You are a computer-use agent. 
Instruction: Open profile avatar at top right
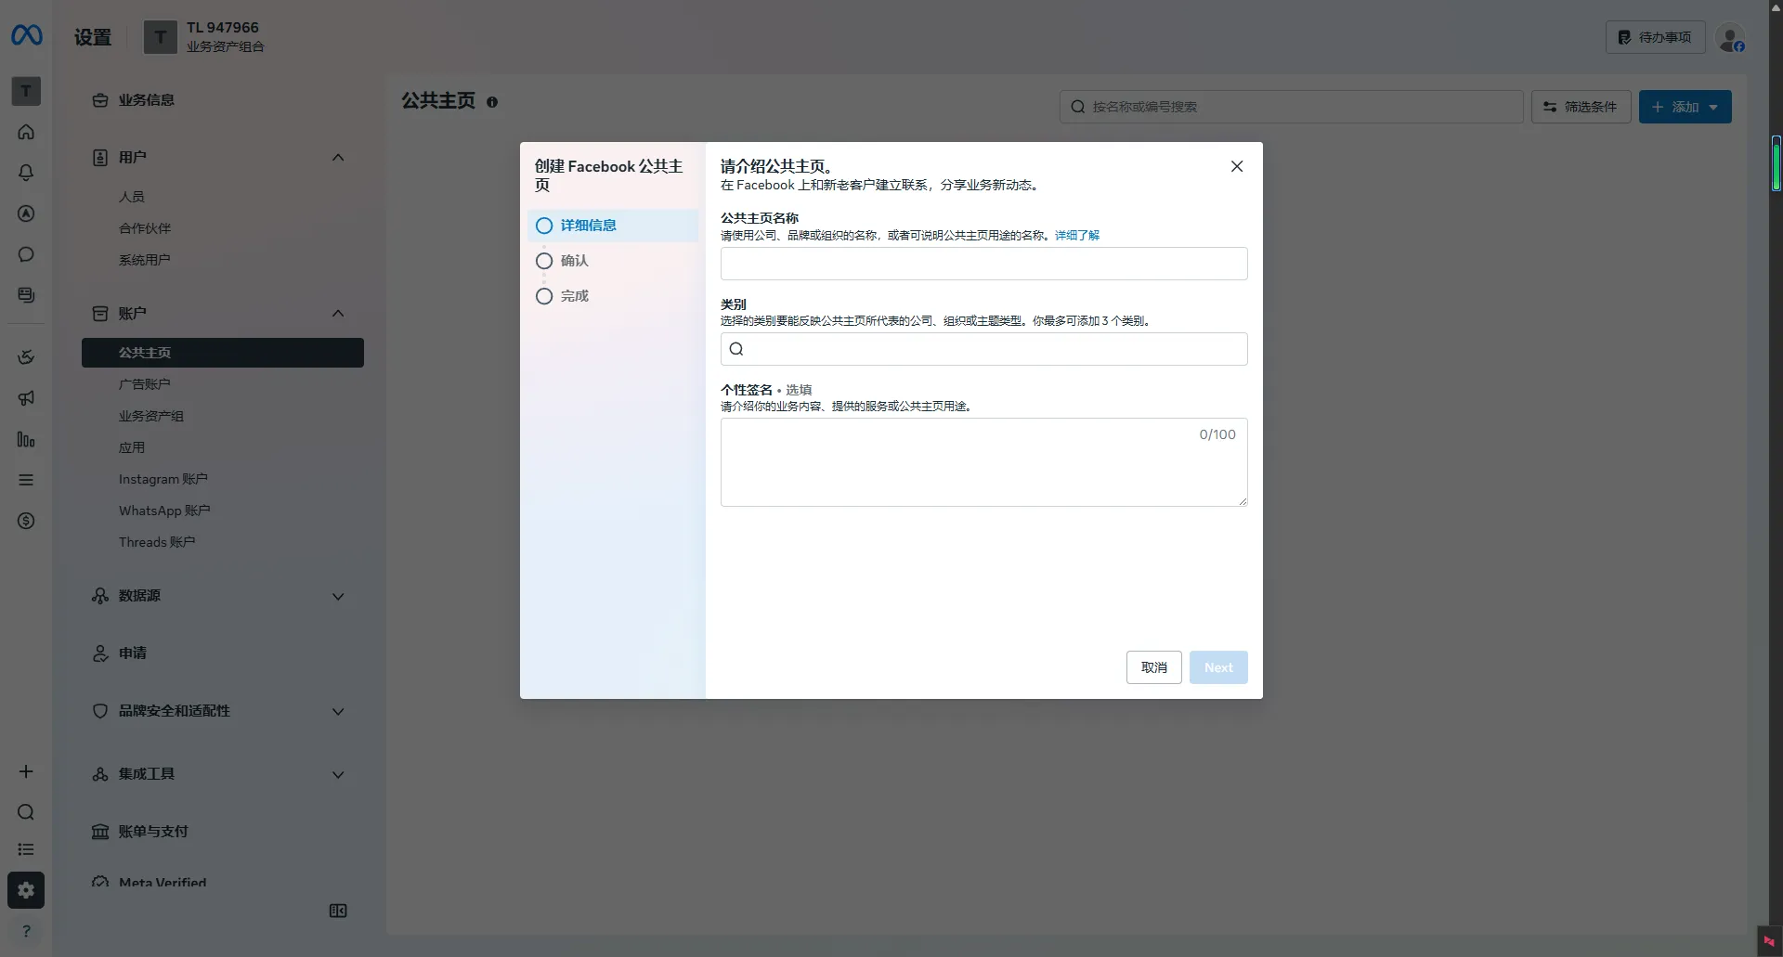click(x=1730, y=38)
